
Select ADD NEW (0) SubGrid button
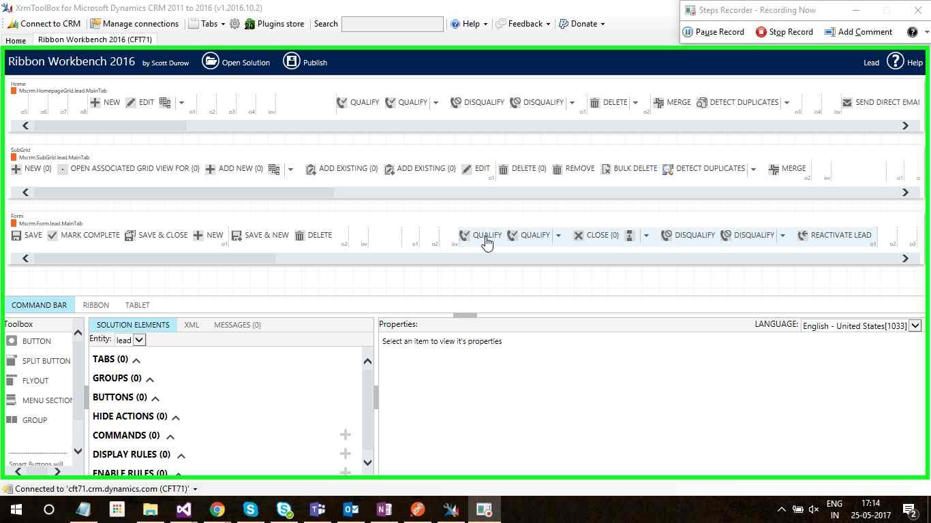(234, 168)
